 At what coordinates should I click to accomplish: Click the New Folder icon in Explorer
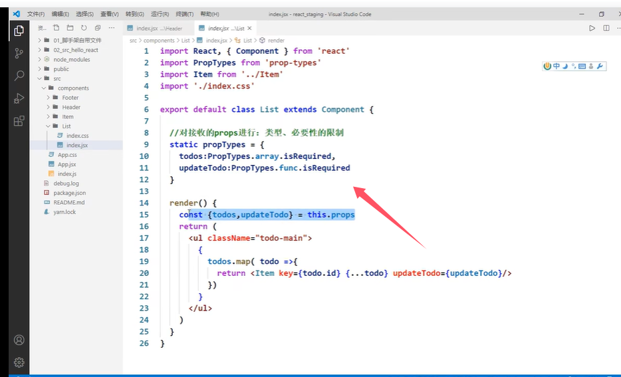[x=70, y=28]
